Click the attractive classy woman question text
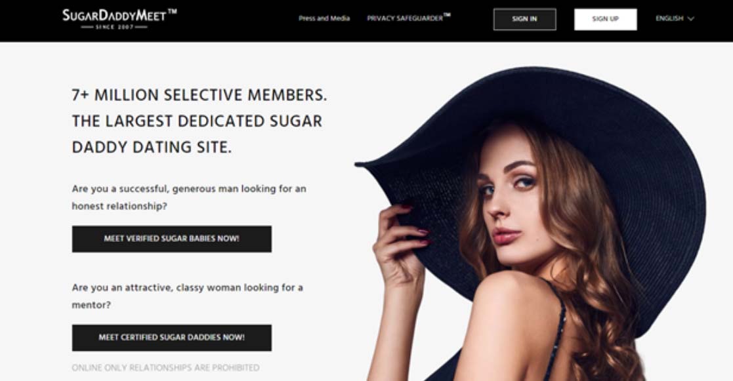 coord(187,296)
